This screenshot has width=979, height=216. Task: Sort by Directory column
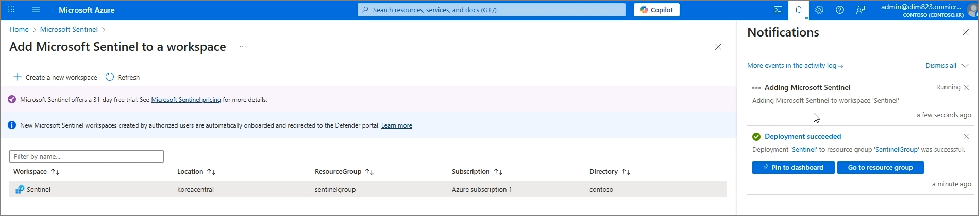pos(610,172)
